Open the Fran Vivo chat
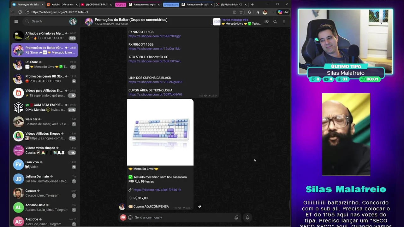 [45, 164]
